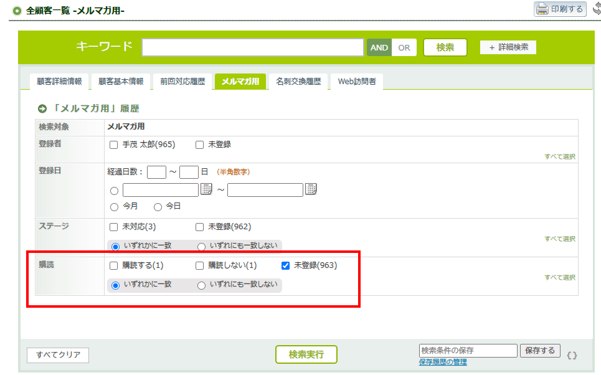The width and height of the screenshot is (601, 375).
Task: Click the 「メルマガ用」履歴 section heading
Action: [x=95, y=108]
